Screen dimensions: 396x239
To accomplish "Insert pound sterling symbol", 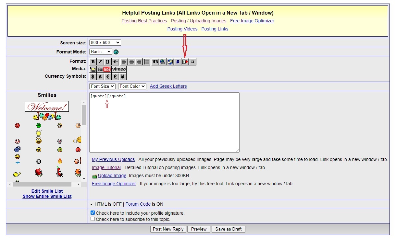I will 116,76.
